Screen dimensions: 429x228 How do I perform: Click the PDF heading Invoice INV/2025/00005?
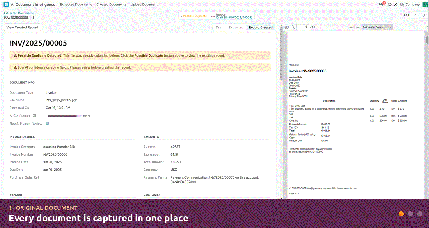(308, 71)
